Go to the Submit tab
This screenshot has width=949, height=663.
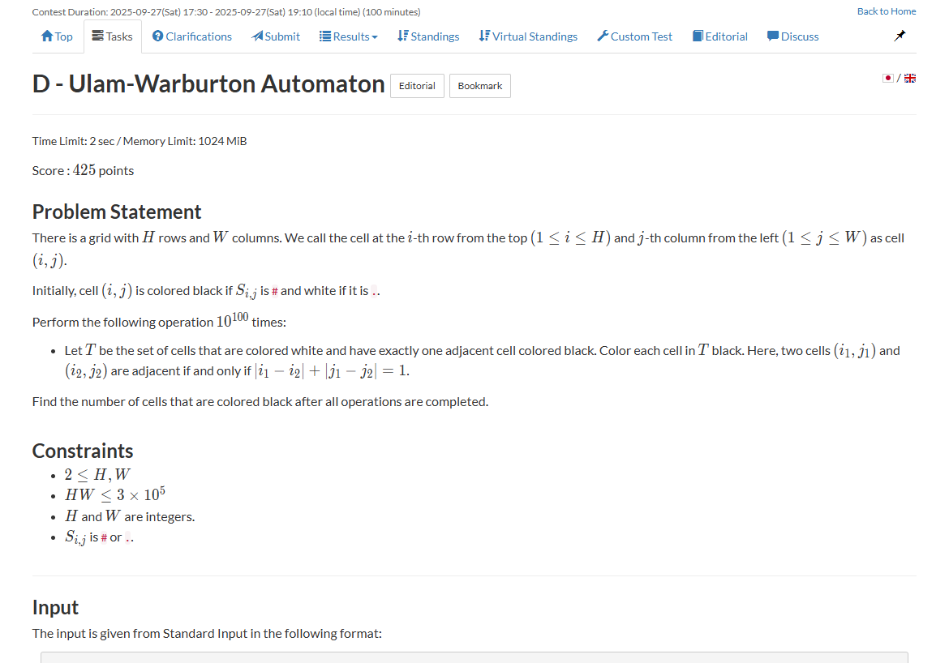[276, 36]
